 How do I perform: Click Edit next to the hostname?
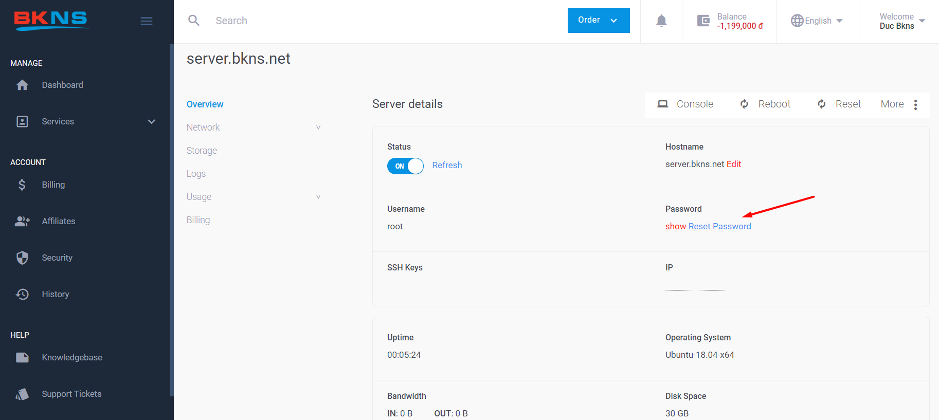coord(734,164)
